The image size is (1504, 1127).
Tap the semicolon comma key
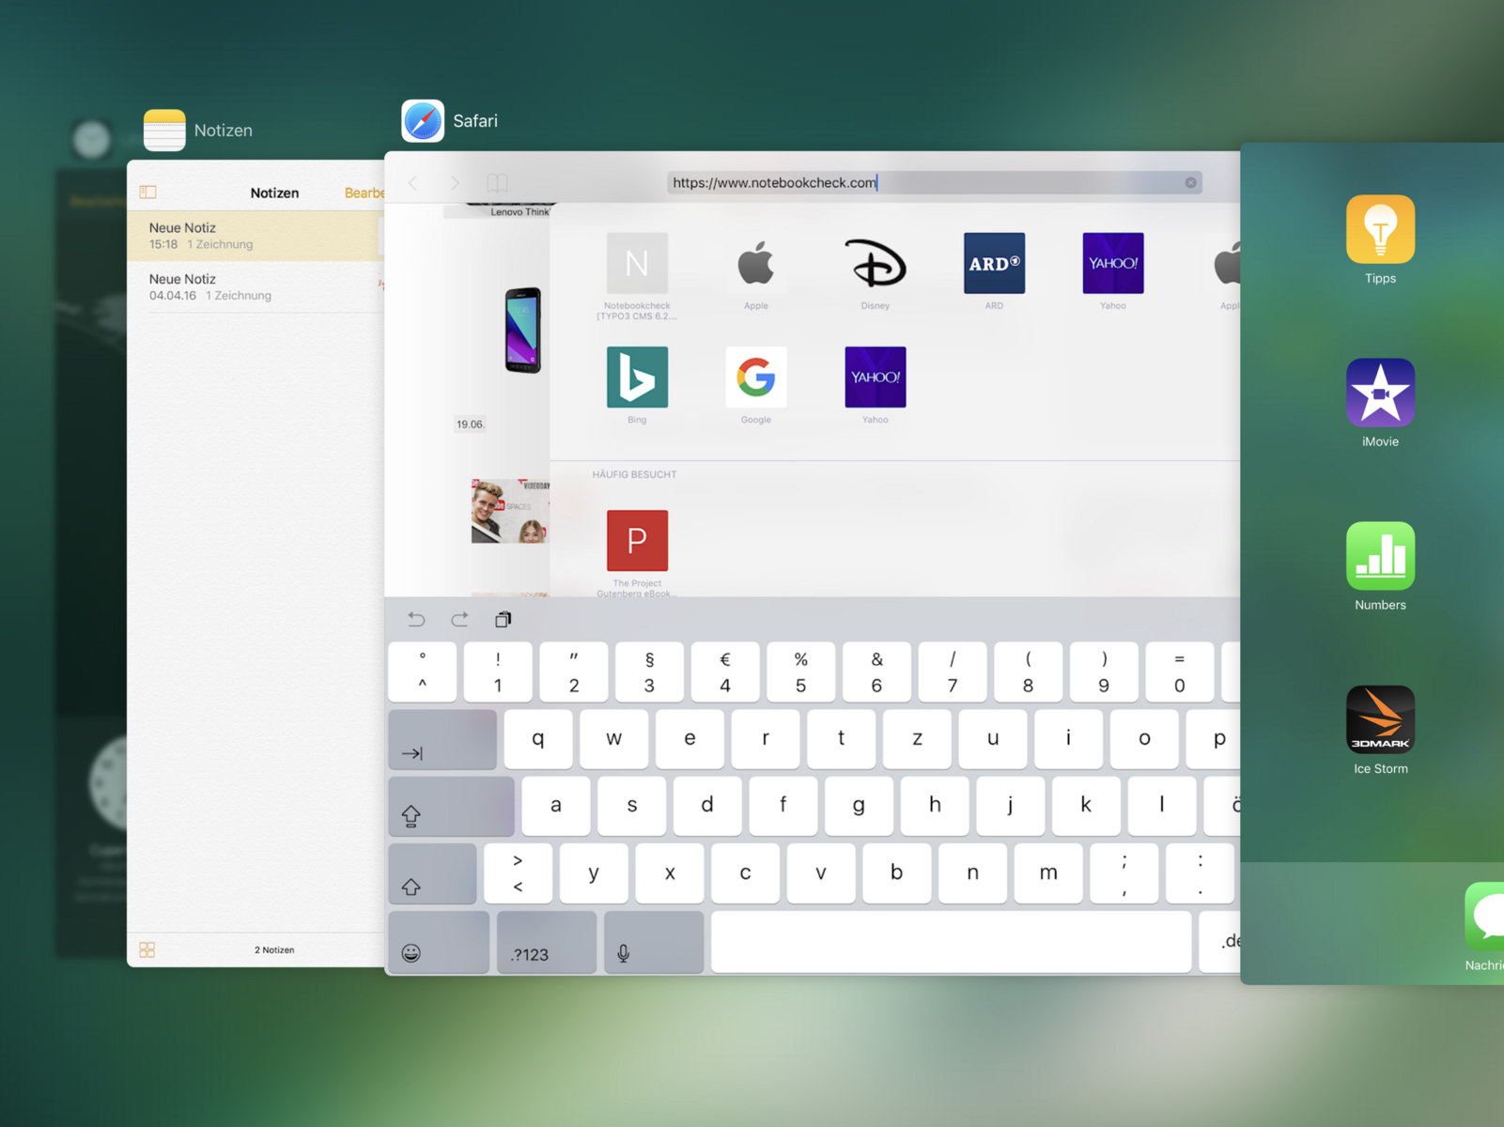click(x=1124, y=873)
